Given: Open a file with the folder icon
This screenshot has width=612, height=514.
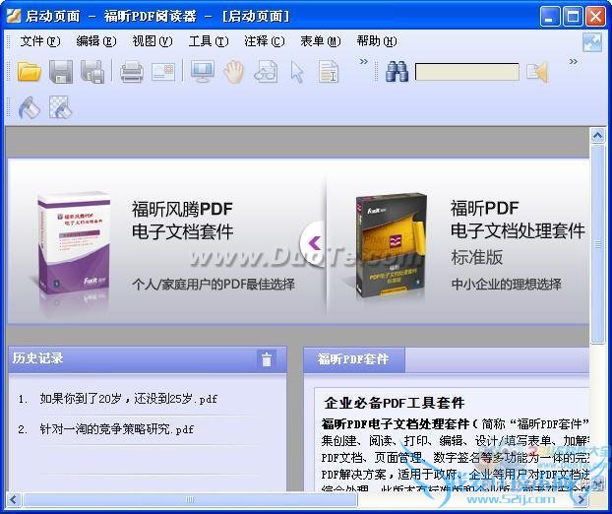Looking at the screenshot, I should coord(30,72).
